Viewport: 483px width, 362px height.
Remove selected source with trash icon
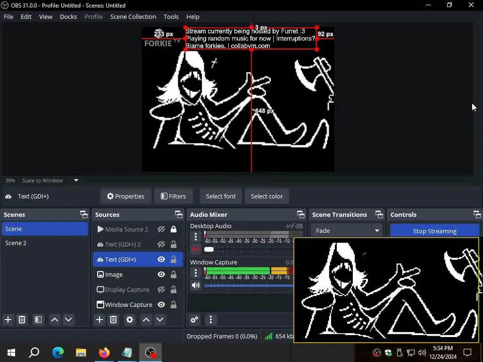[113, 320]
